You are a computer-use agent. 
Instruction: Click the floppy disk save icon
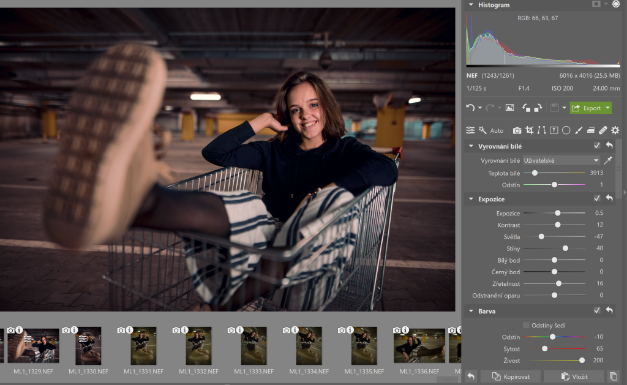pyautogui.click(x=554, y=108)
